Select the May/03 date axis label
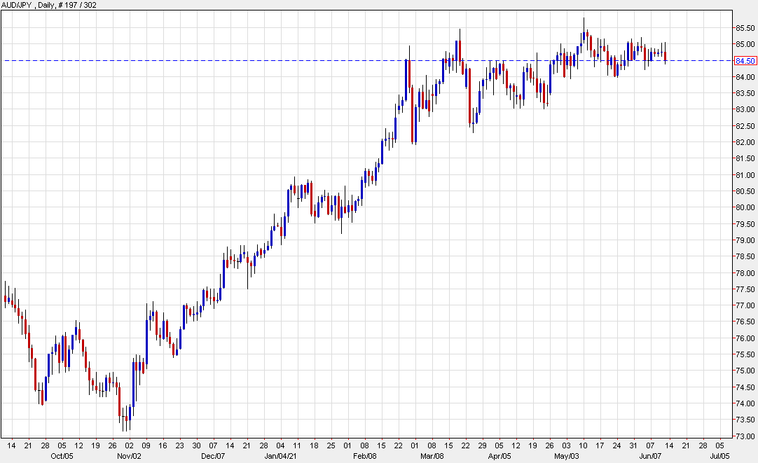Viewport: 758px width, 463px height. [567, 455]
